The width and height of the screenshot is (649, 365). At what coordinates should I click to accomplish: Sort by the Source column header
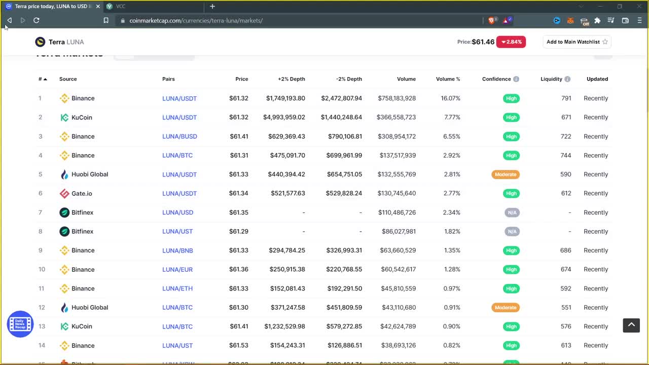(x=68, y=79)
